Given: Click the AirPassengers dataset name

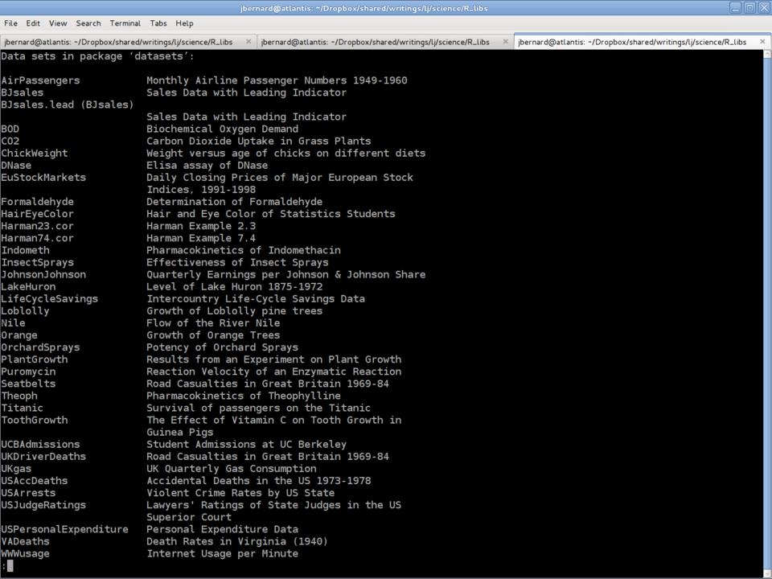Looking at the screenshot, I should coord(40,80).
